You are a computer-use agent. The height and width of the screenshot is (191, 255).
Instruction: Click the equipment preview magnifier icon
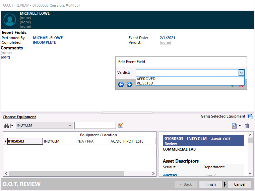(x=235, y=126)
